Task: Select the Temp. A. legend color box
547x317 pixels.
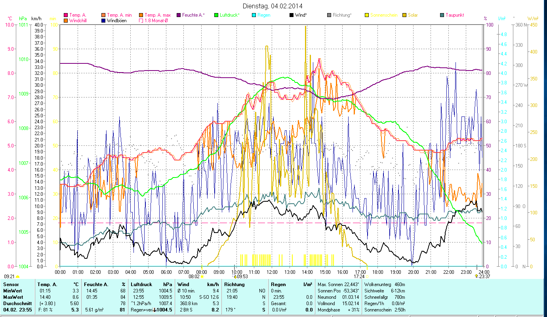Action: click(x=65, y=15)
